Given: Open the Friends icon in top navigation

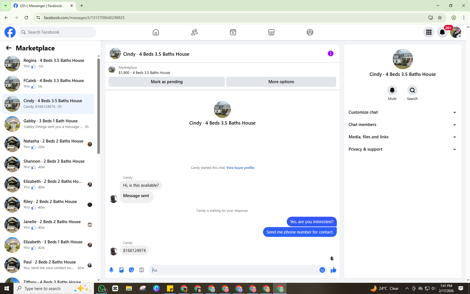Looking at the screenshot, I should (x=194, y=32).
